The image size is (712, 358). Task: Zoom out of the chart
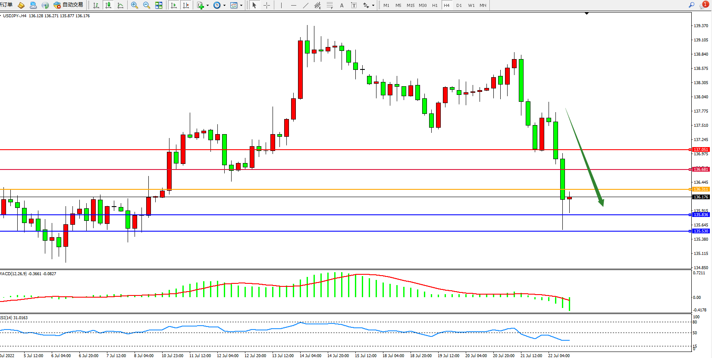click(146, 5)
